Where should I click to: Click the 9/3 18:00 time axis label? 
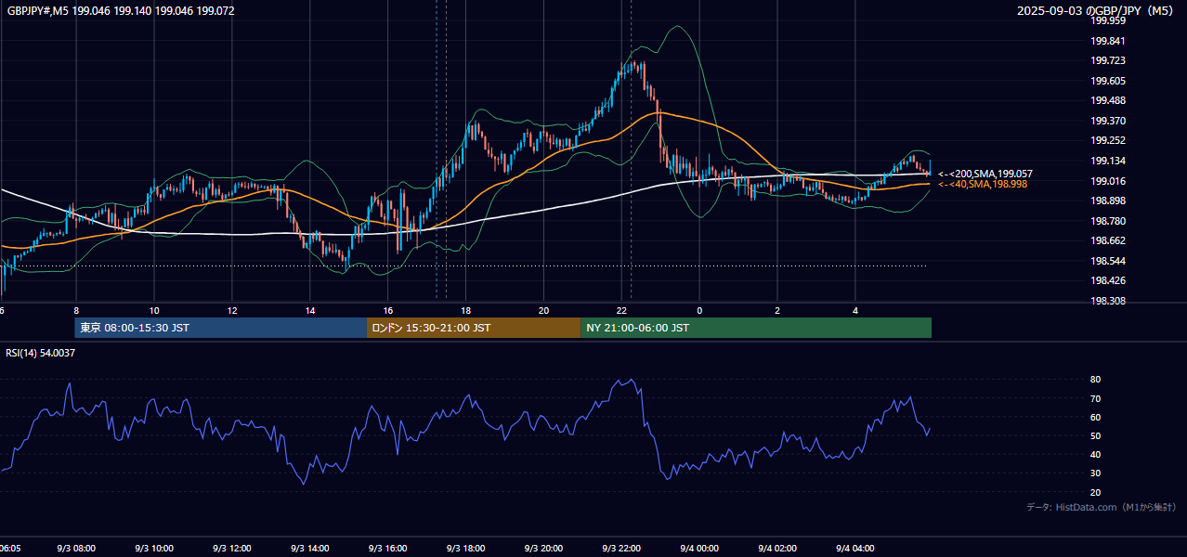pyautogui.click(x=466, y=549)
